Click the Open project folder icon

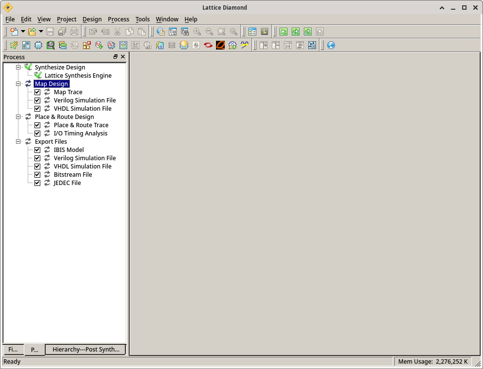32,32
